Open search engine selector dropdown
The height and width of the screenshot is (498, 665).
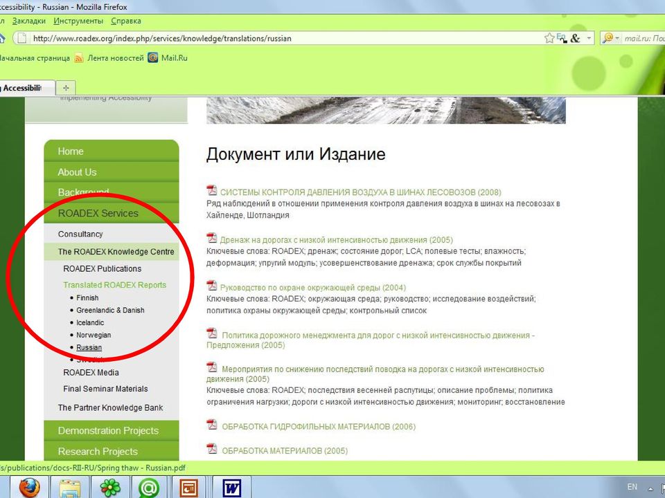(x=611, y=38)
